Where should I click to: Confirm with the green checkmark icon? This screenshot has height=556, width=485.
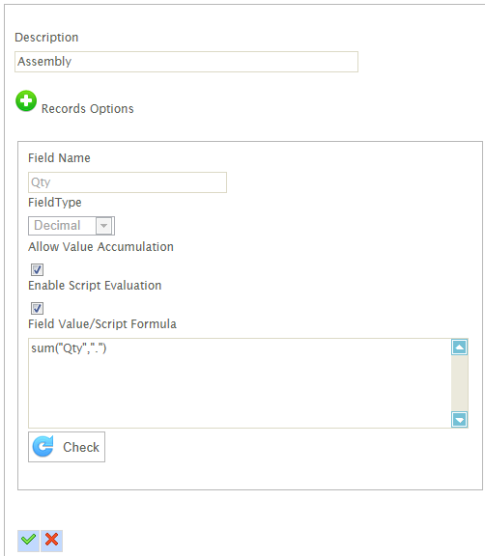[x=28, y=541]
